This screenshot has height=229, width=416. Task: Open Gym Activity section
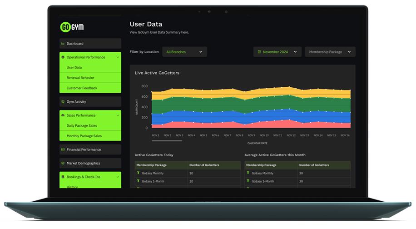pos(90,102)
